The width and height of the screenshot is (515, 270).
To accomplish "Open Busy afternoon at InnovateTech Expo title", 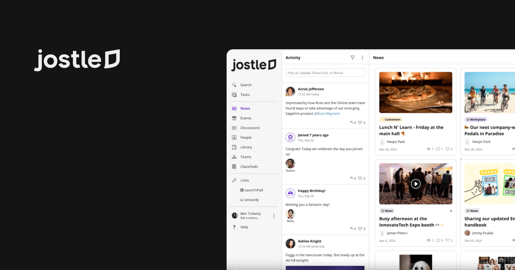I will point(412,222).
